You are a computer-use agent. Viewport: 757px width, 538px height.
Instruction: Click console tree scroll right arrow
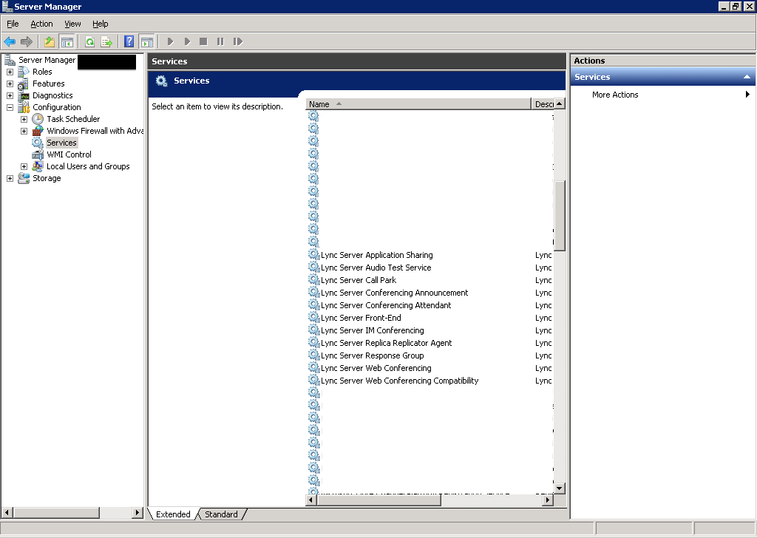[x=138, y=512]
